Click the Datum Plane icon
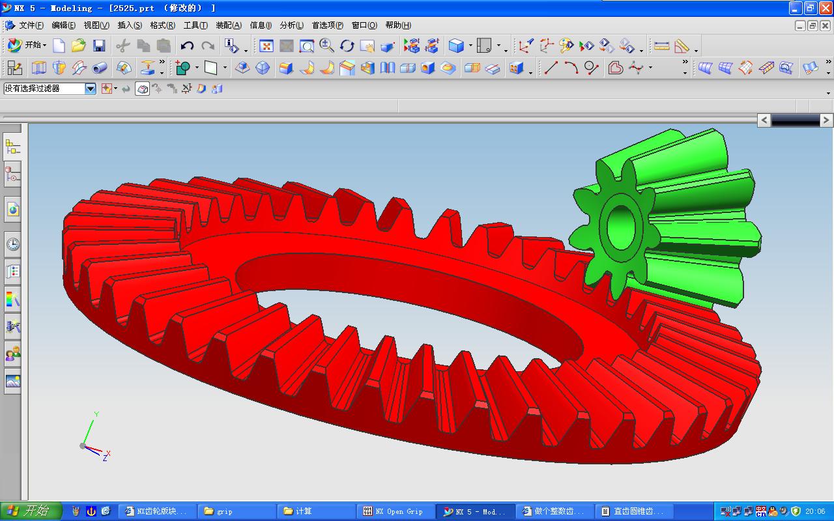Image resolution: width=834 pixels, height=521 pixels. coord(211,68)
